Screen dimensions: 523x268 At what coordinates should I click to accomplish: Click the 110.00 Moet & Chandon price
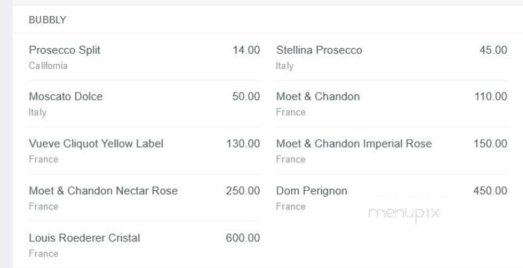tap(490, 97)
